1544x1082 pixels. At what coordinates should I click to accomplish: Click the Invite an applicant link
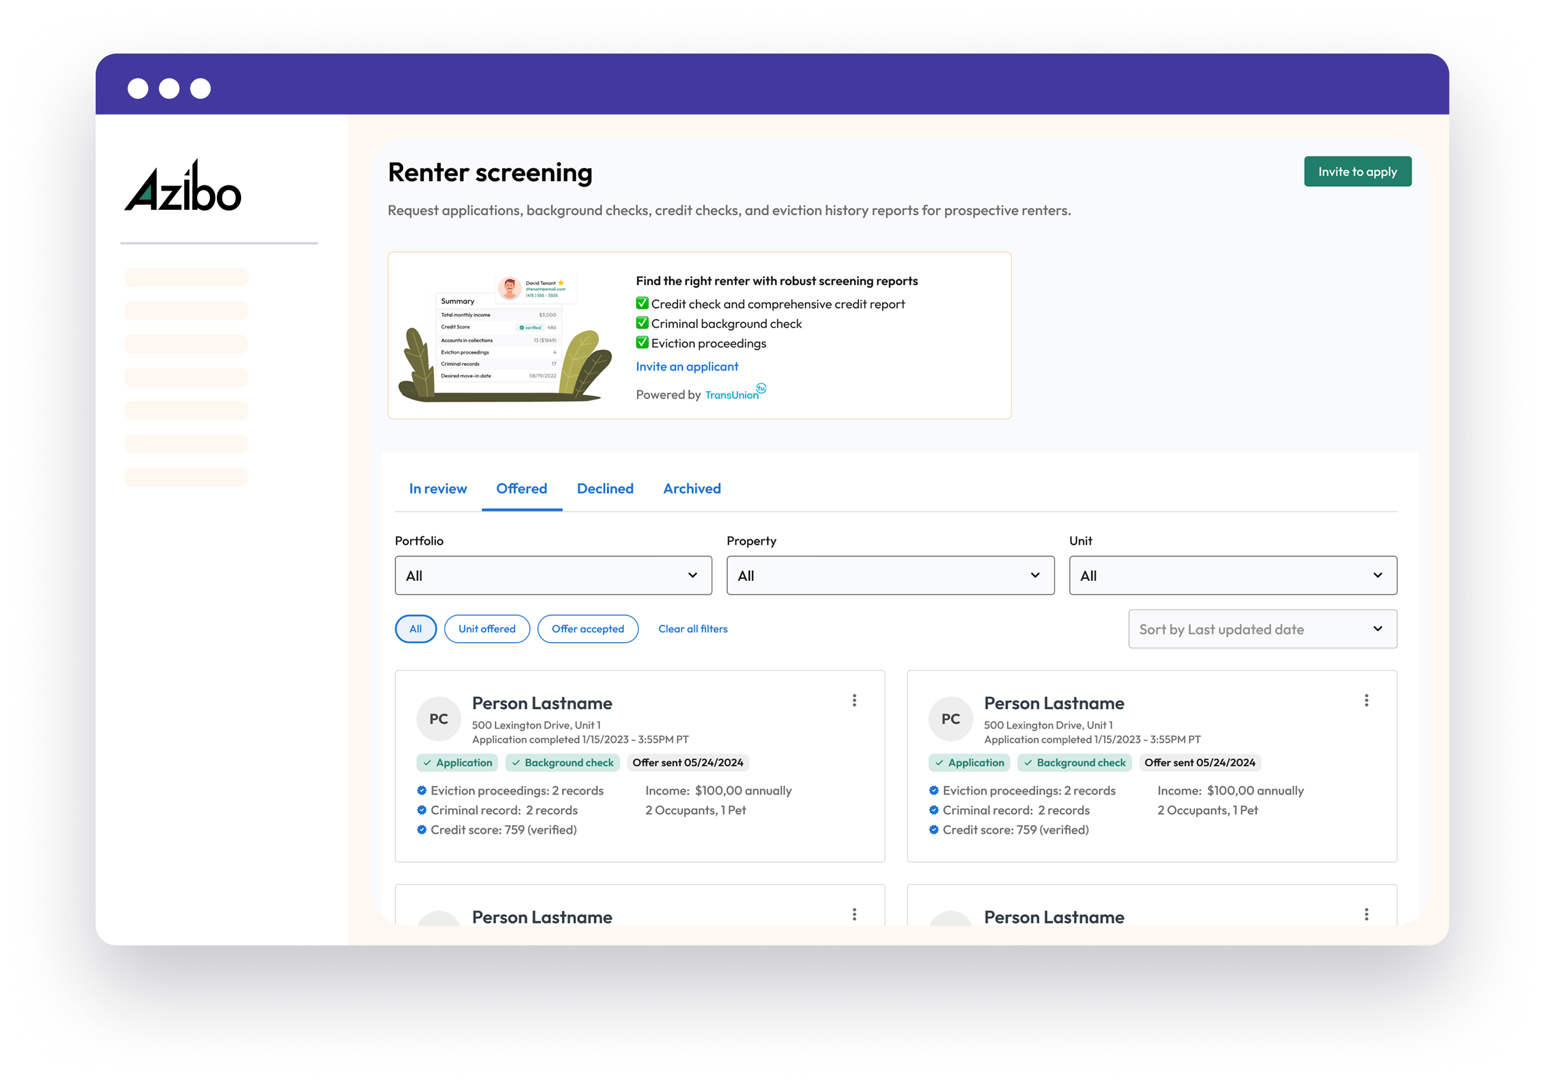[687, 367]
